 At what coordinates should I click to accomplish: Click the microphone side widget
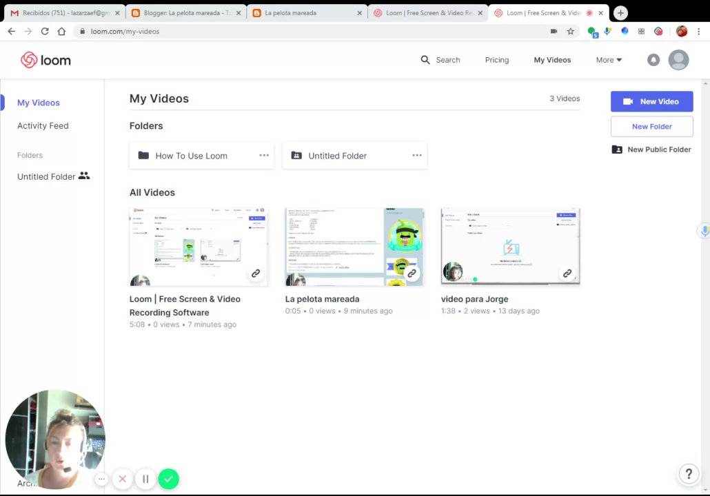pos(704,231)
